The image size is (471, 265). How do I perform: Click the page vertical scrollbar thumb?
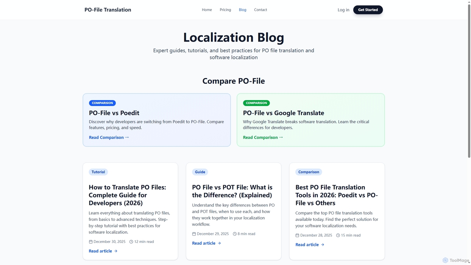[468, 81]
